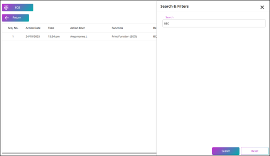Click the Print Function (BEO) cell
The height and width of the screenshot is (156, 270).
124,37
